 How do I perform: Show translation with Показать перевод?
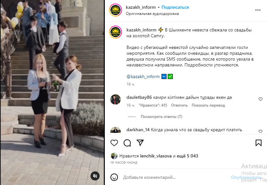pos(208,105)
